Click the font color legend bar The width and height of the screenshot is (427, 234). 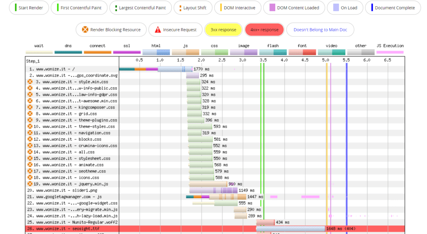coord(302,52)
